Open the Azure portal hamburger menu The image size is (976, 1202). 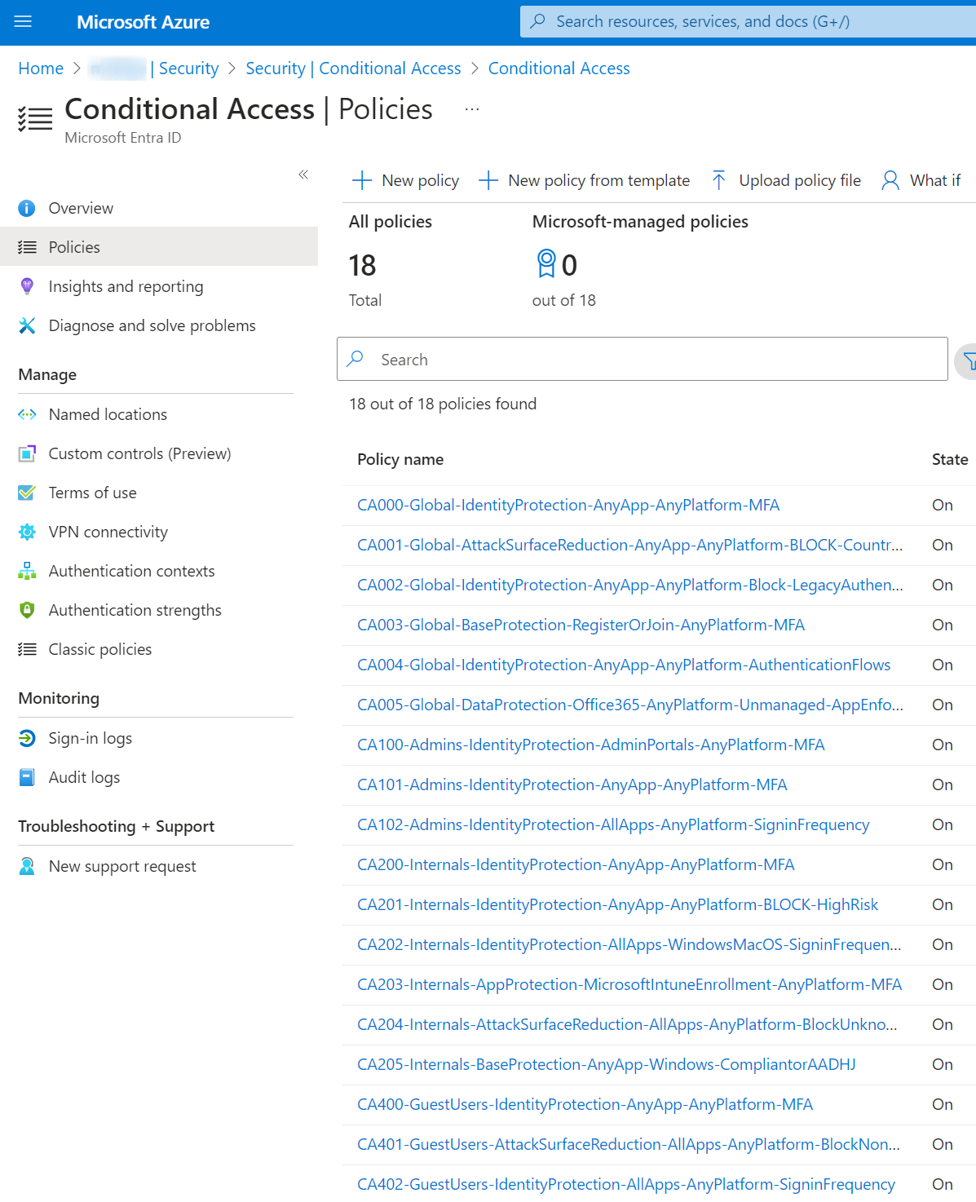pyautogui.click(x=23, y=22)
